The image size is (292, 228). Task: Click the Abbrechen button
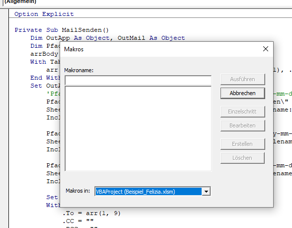click(243, 93)
